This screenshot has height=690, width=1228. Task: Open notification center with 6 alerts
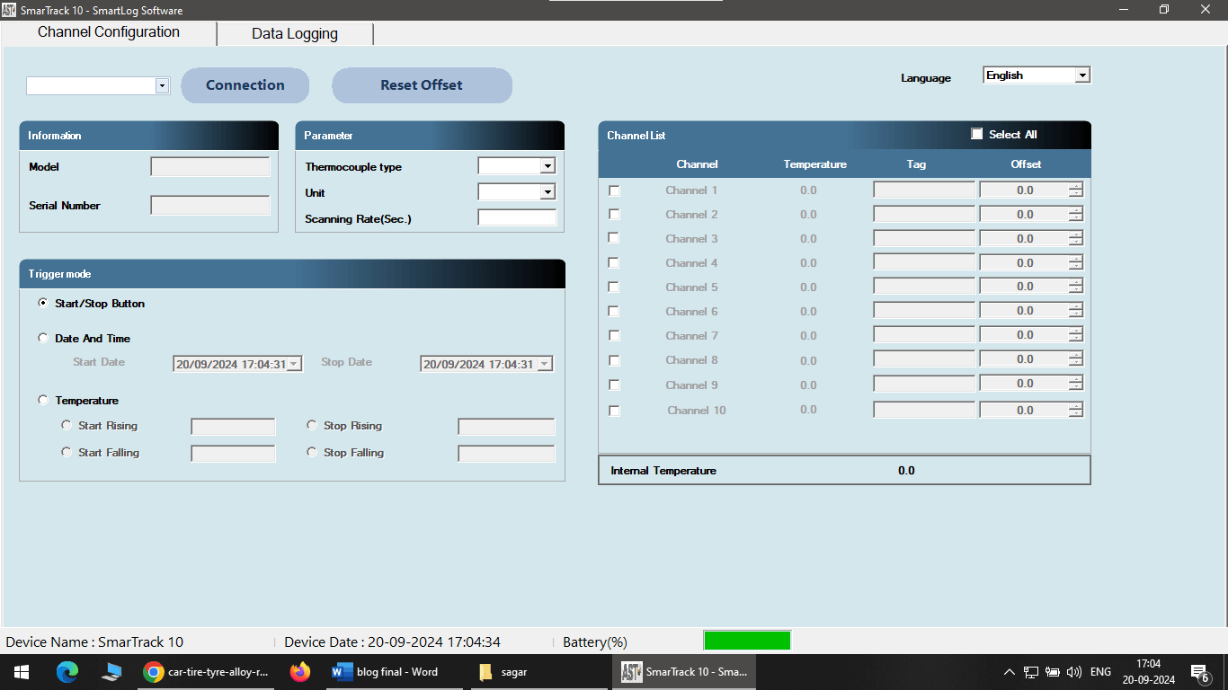(1199, 672)
